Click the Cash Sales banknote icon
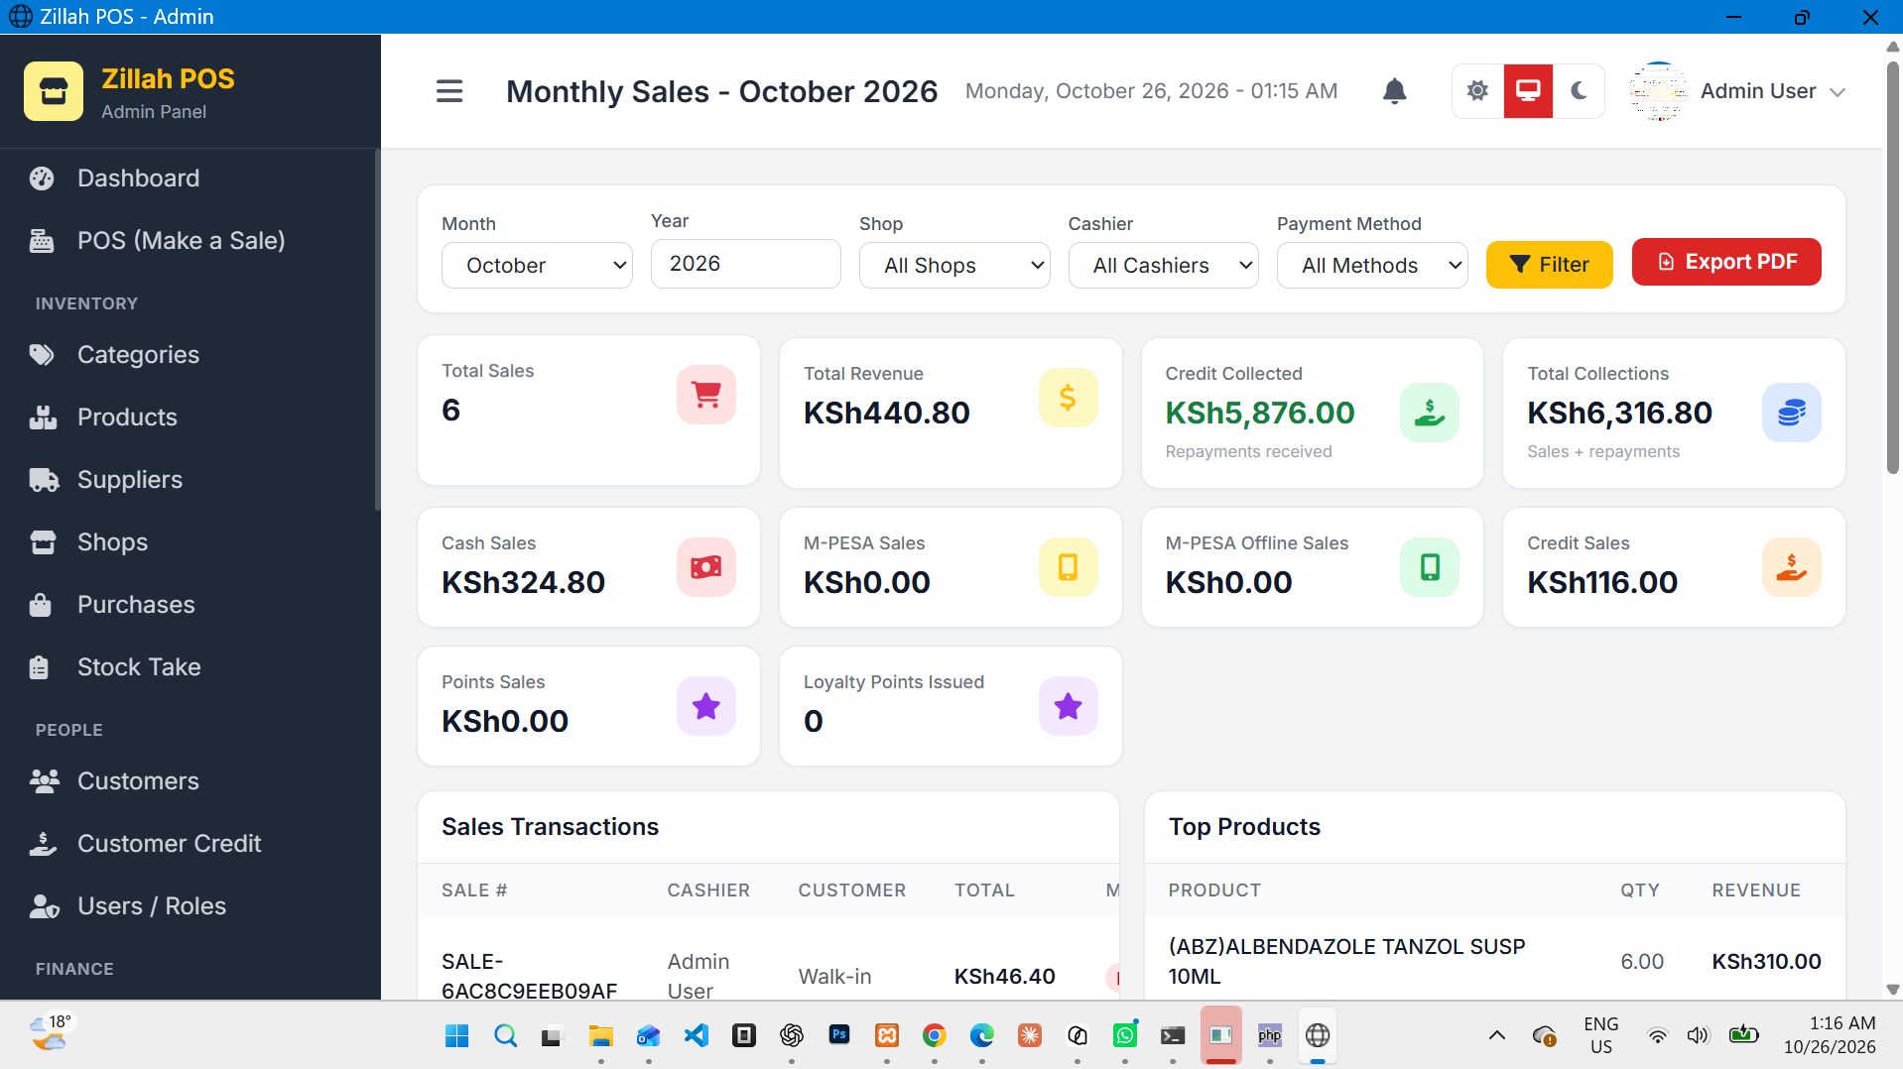Screen dimensions: 1903x1069 point(706,567)
